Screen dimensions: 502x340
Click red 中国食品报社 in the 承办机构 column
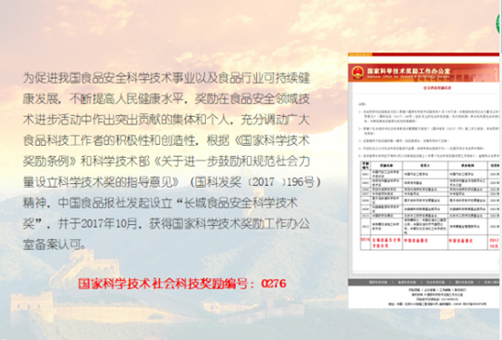coord(460,240)
